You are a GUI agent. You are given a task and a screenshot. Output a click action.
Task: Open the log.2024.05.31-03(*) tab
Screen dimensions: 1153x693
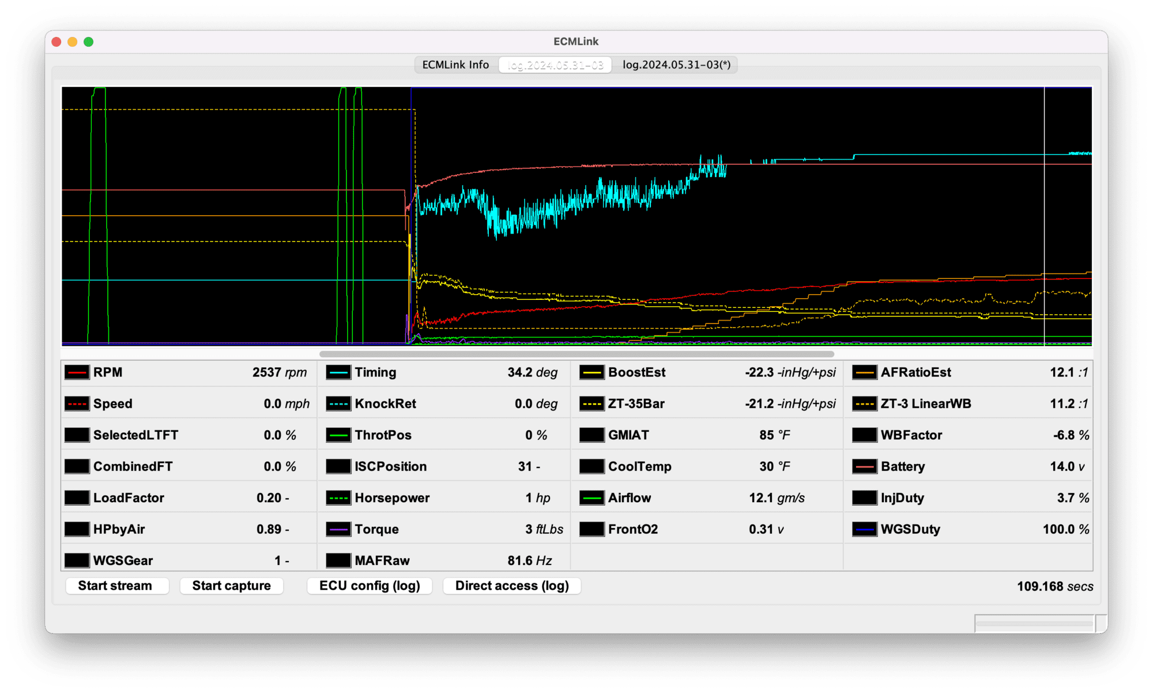676,65
